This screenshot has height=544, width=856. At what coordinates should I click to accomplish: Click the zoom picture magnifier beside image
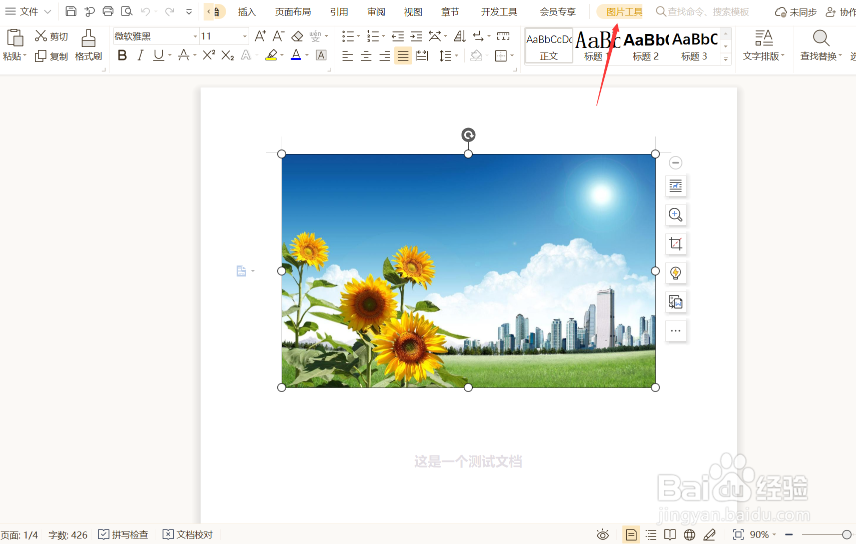click(x=675, y=215)
